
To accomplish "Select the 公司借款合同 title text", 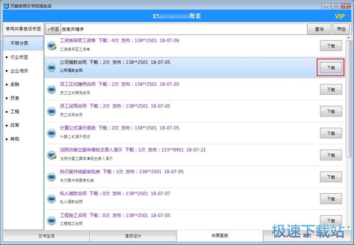I will point(73,62).
